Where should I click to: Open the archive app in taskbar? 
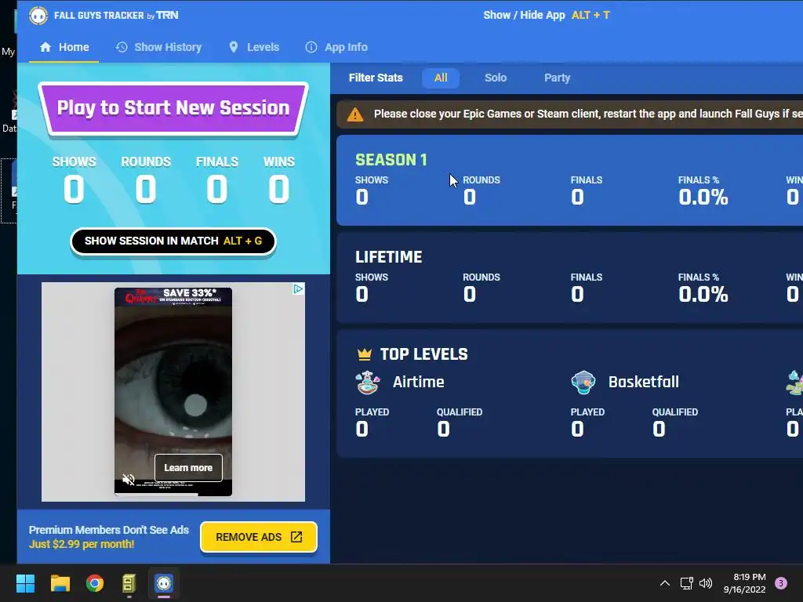pos(129,583)
